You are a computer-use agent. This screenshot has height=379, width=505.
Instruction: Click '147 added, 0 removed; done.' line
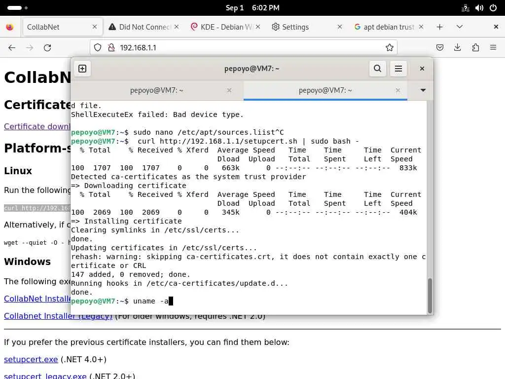[x=130, y=274]
